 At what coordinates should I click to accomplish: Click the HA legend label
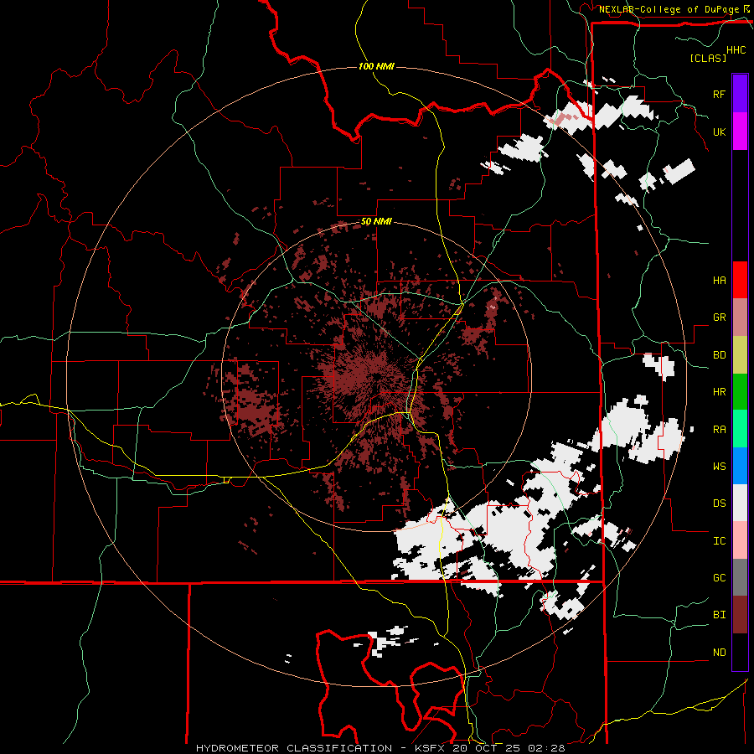[719, 280]
